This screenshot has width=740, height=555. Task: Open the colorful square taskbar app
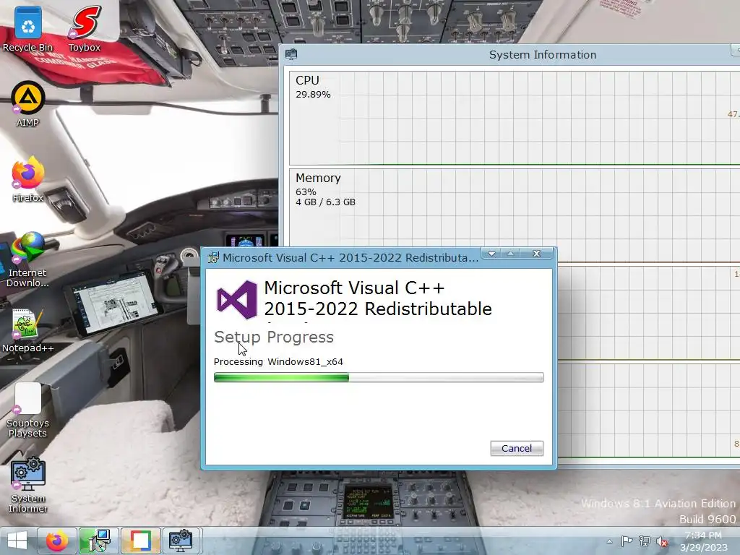coord(140,541)
